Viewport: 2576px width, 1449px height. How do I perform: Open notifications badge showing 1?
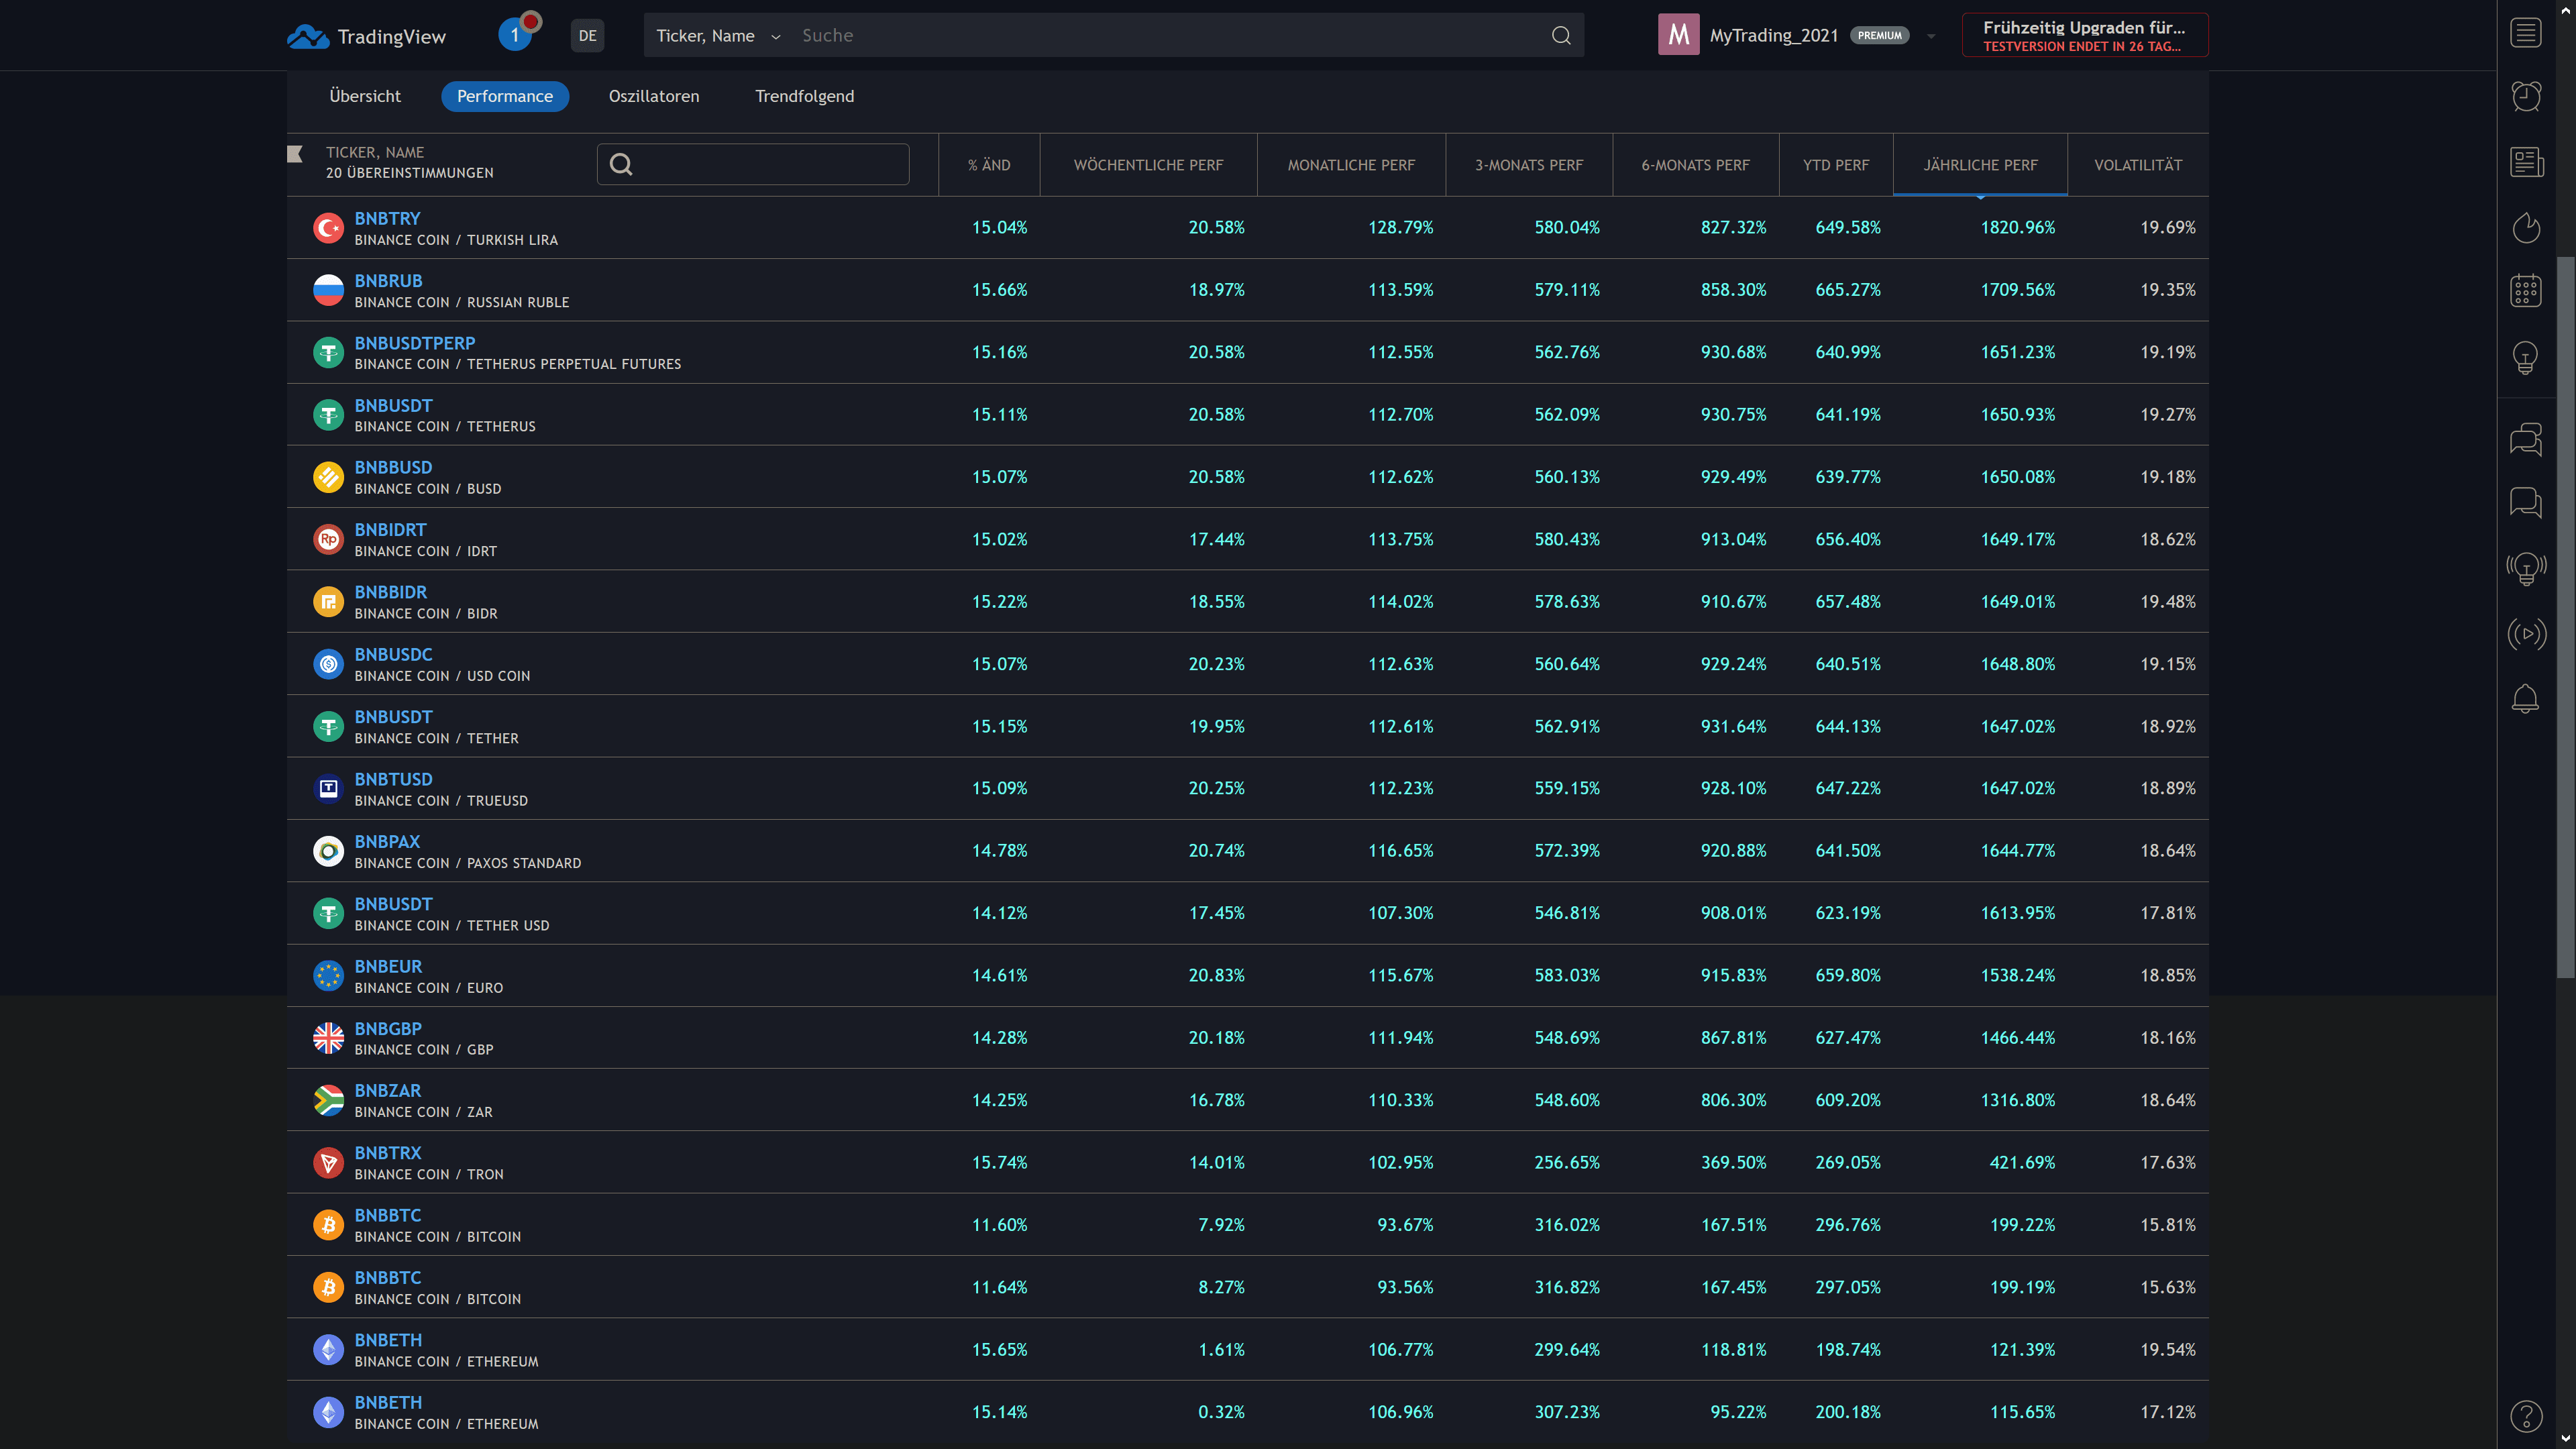(515, 36)
